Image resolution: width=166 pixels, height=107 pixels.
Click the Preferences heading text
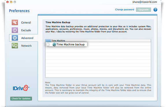[19, 11]
